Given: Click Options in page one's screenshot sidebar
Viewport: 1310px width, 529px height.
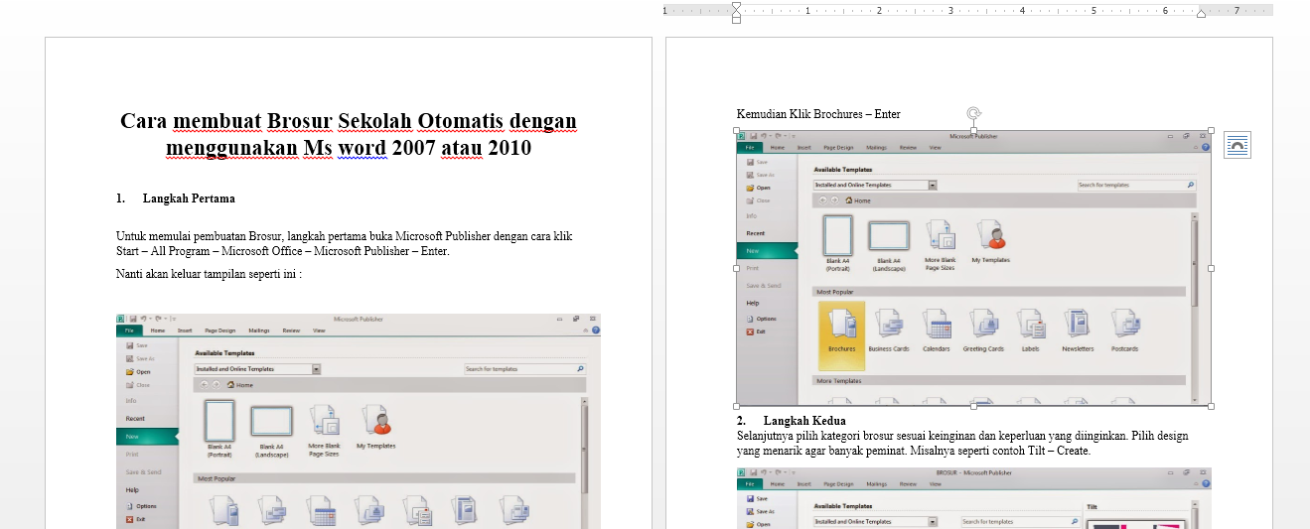Looking at the screenshot, I should (141, 506).
